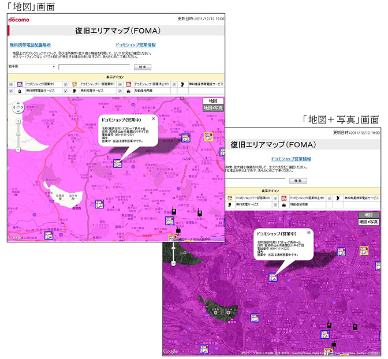Select the 地図 view tab in map screen
Screen dimensions: 388x359
[213, 101]
